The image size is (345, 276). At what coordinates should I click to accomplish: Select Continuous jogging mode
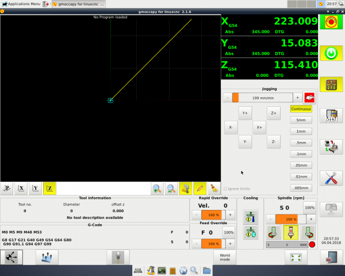point(301,109)
